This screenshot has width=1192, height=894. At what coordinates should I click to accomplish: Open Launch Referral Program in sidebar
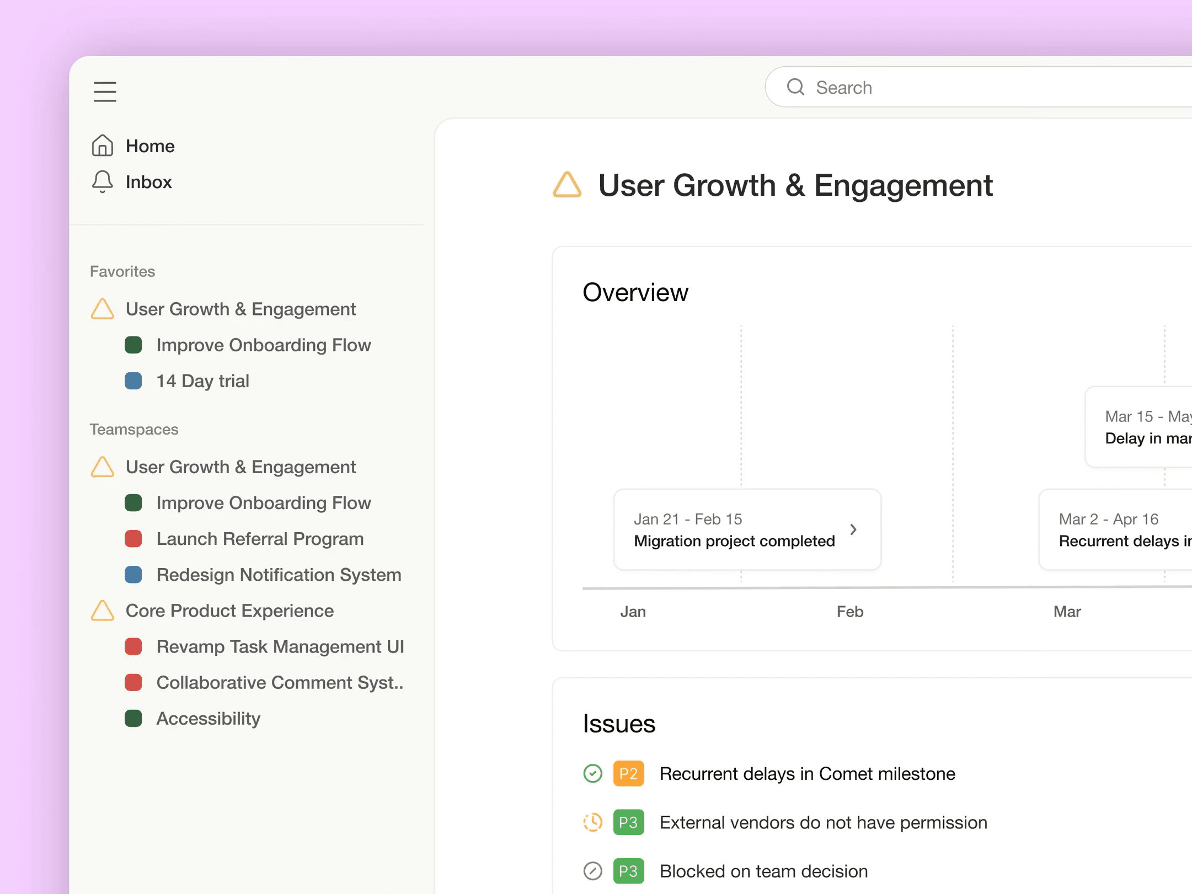(x=260, y=539)
